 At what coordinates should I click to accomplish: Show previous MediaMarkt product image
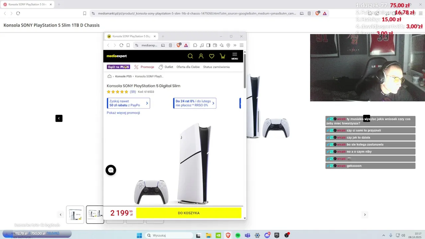[x=59, y=118]
